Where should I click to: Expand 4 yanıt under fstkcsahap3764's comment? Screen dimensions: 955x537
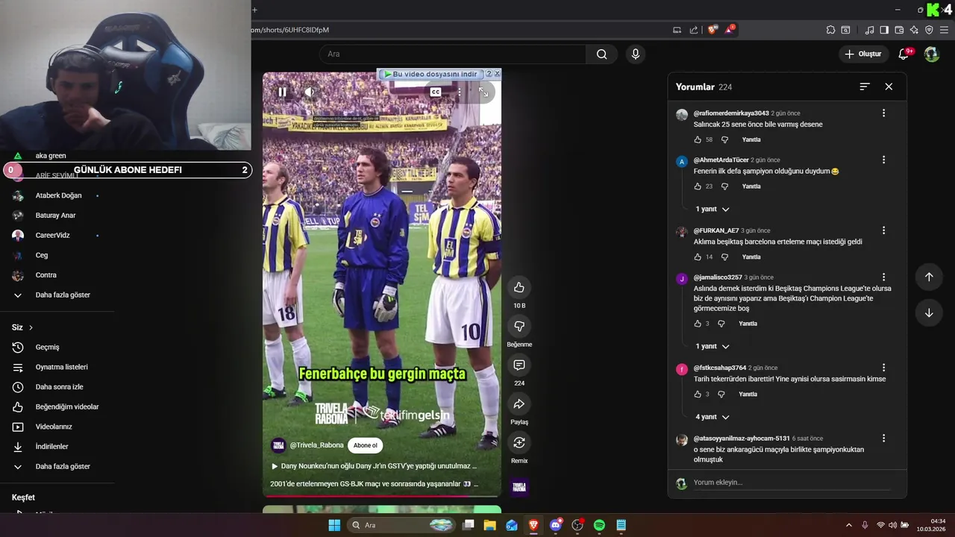713,417
